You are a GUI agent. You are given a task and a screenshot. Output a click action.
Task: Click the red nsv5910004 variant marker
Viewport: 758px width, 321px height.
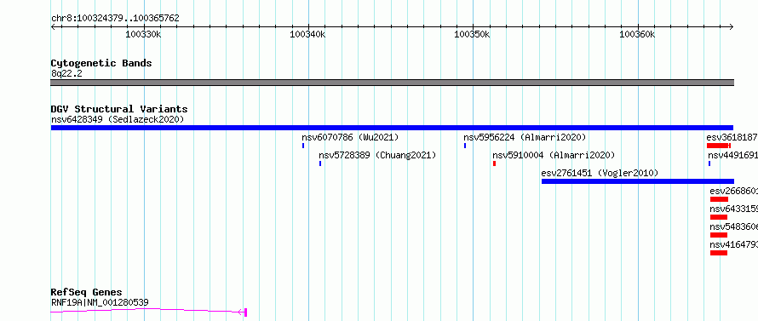(494, 163)
